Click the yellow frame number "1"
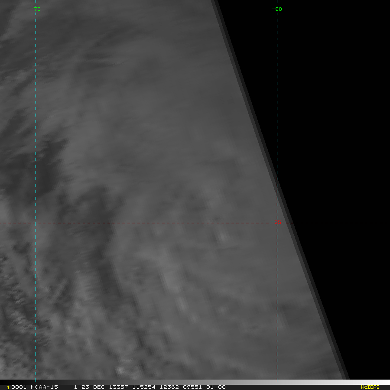This screenshot has height=390, width=390. pyautogui.click(x=8, y=387)
